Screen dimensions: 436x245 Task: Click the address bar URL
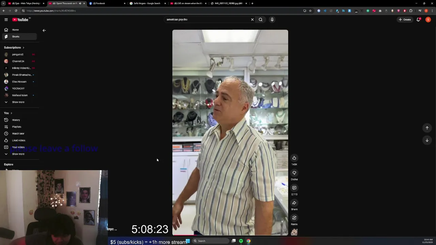point(51,11)
